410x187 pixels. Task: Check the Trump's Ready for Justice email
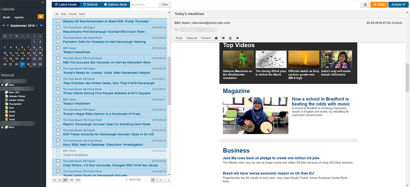(58, 68)
